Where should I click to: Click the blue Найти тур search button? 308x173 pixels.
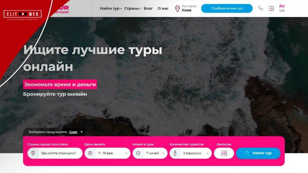point(258,153)
